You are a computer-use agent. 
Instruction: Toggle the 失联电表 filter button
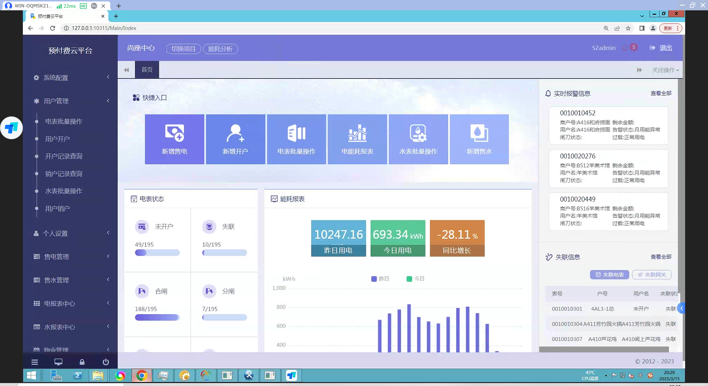609,275
